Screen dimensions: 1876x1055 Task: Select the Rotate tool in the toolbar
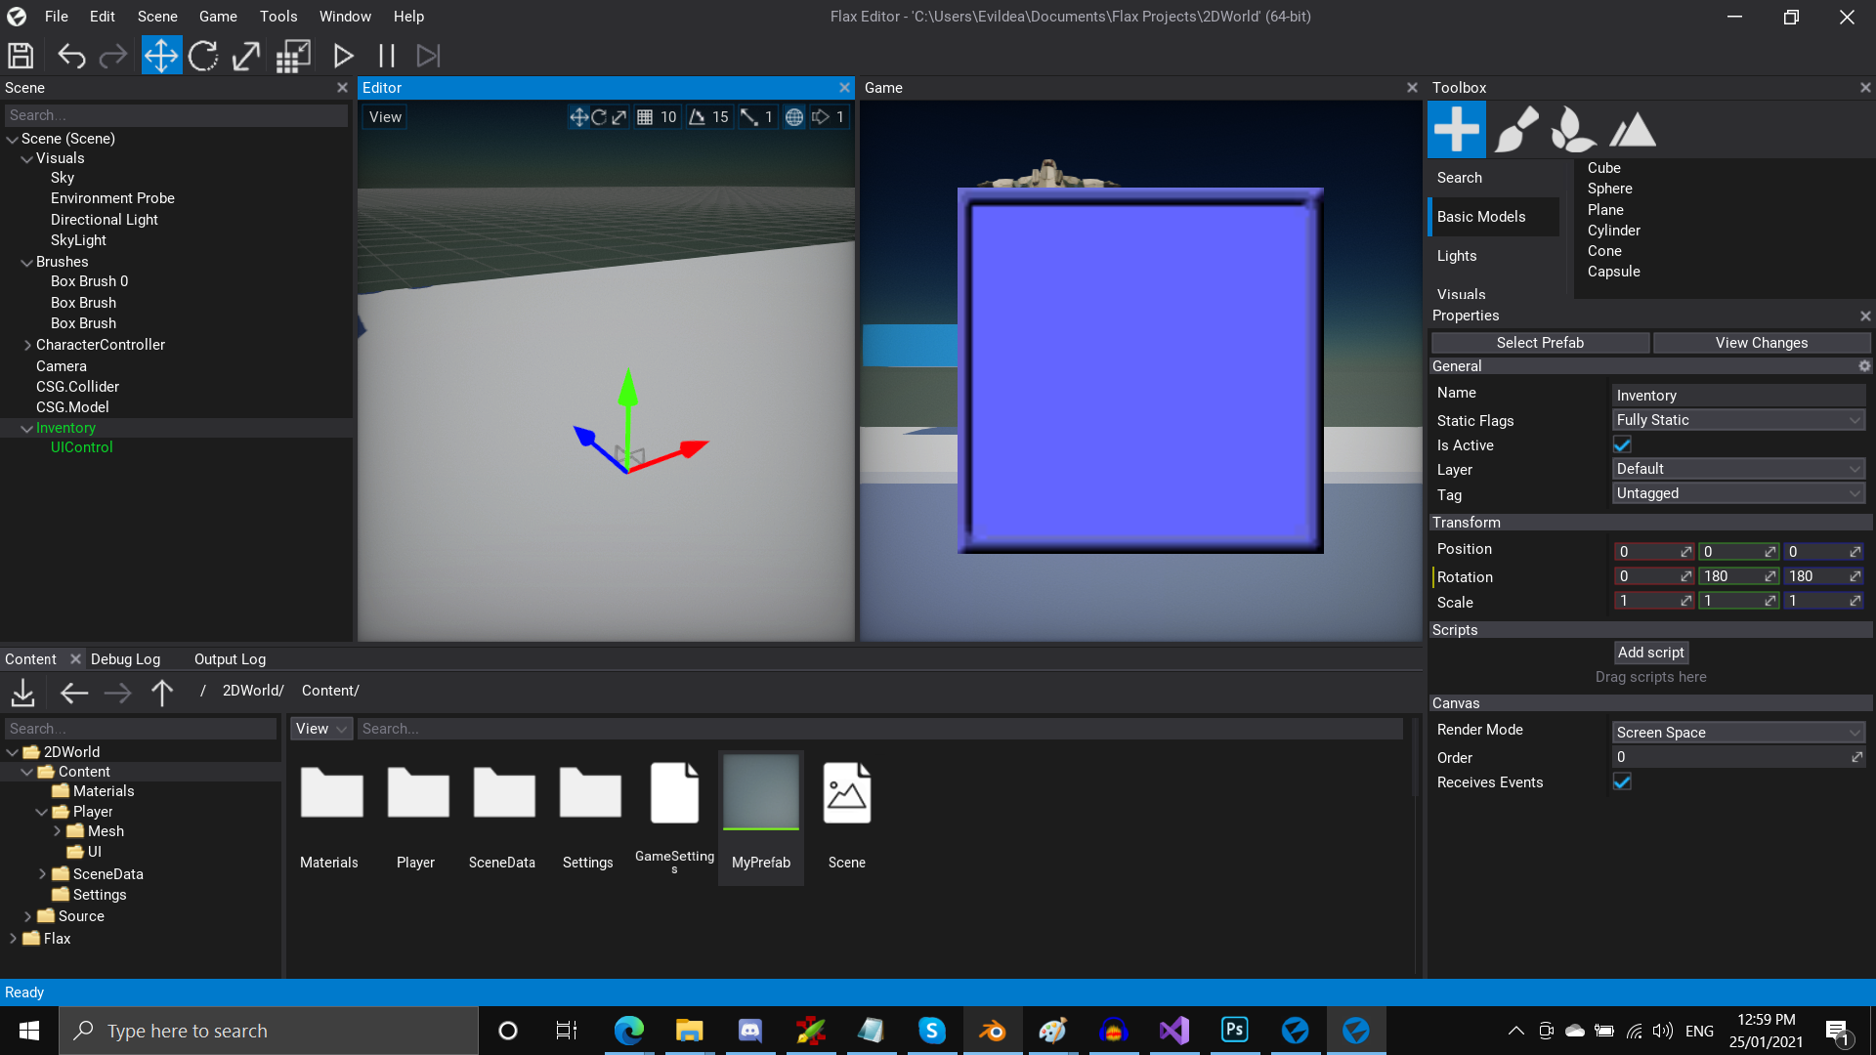203,56
